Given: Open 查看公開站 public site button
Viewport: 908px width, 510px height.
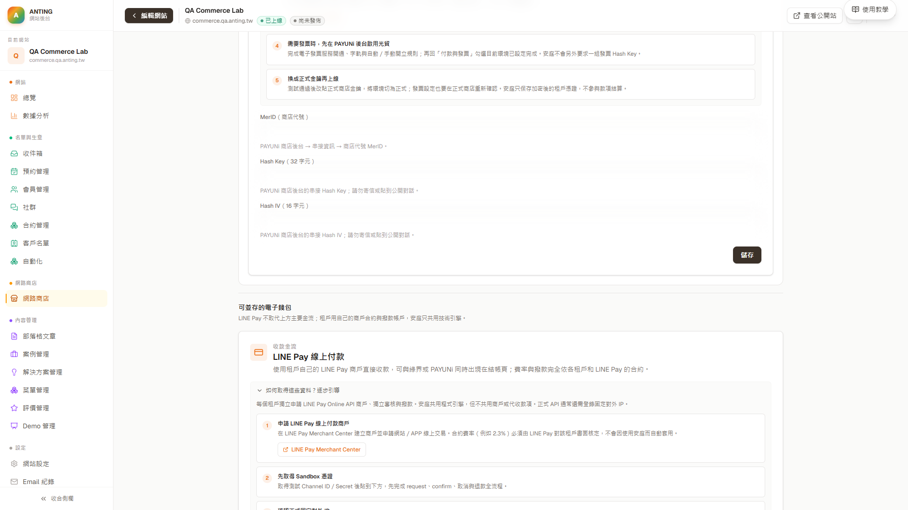Looking at the screenshot, I should 815,16.
